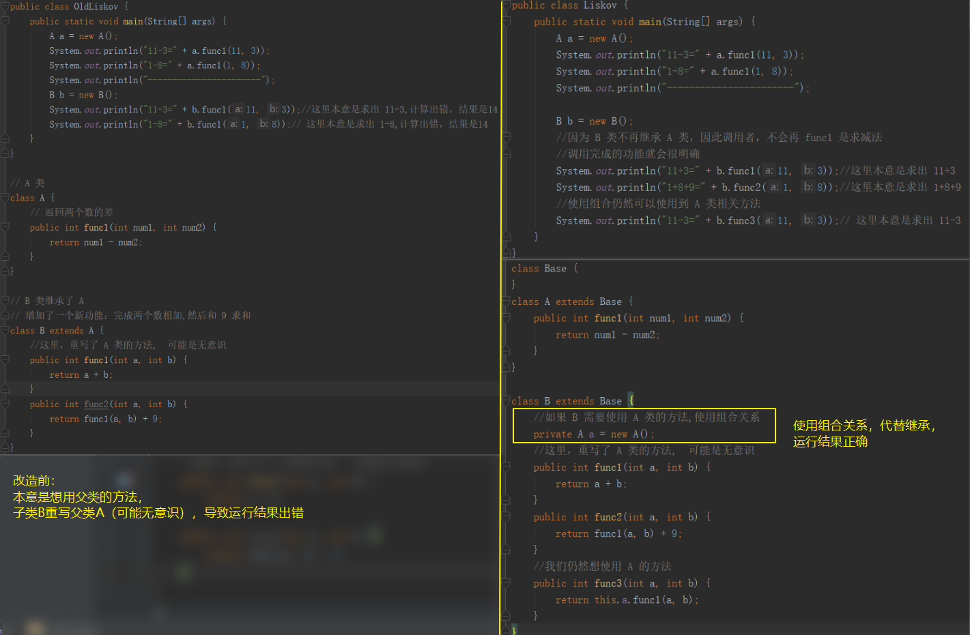
Task: Click the '// 返回两个数的差' comment
Action: (x=72, y=213)
